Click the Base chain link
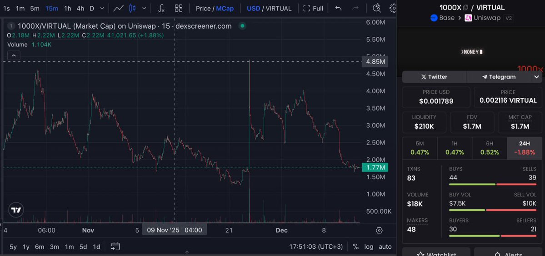 click(442, 18)
